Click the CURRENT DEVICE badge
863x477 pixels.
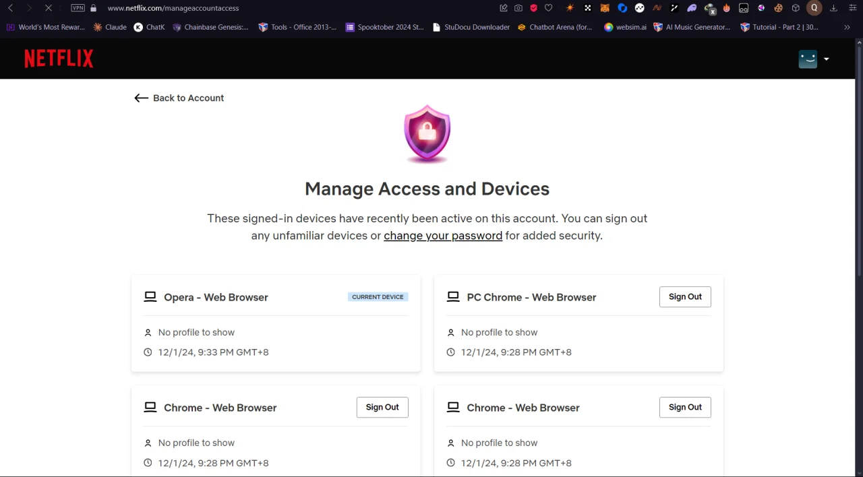click(x=378, y=296)
